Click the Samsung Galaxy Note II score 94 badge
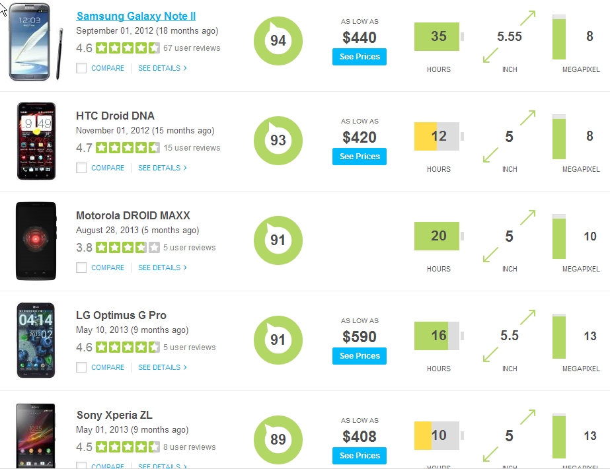This screenshot has height=469, width=610. pos(278,41)
